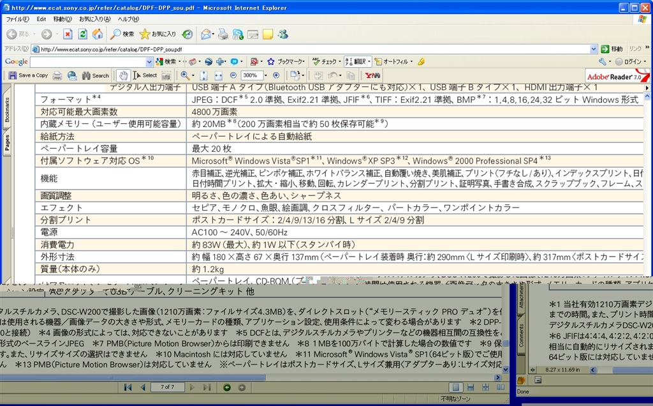The height and width of the screenshot is (406, 653).
Task: Click the green Previous View arrow
Action: [x=227, y=387]
